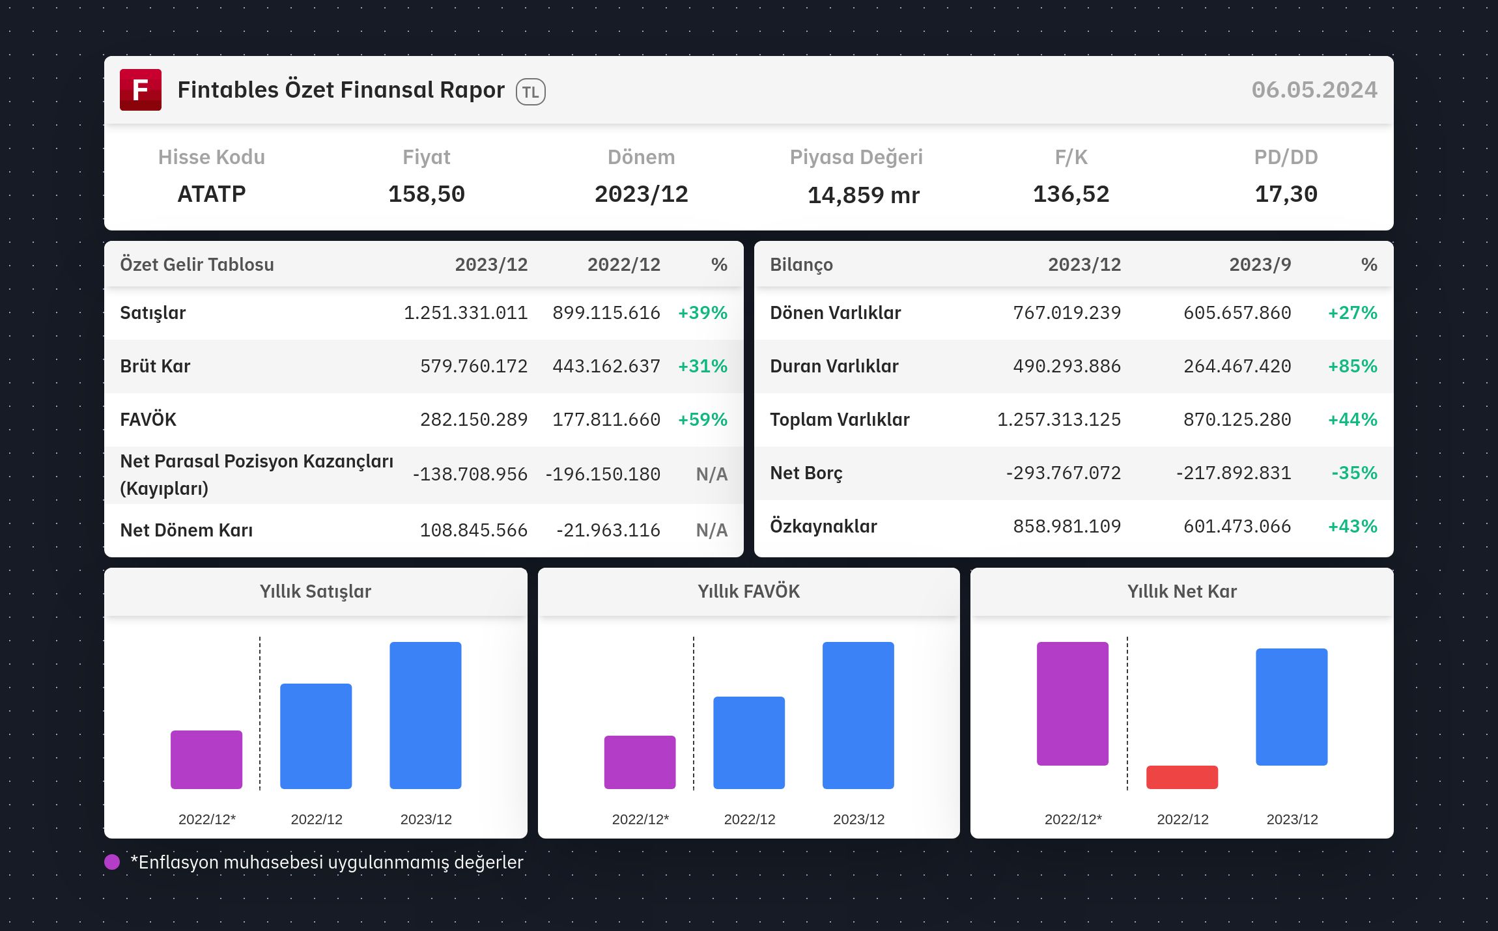Screen dimensions: 1498x931
Task: Click the TL currency badge
Action: (530, 92)
